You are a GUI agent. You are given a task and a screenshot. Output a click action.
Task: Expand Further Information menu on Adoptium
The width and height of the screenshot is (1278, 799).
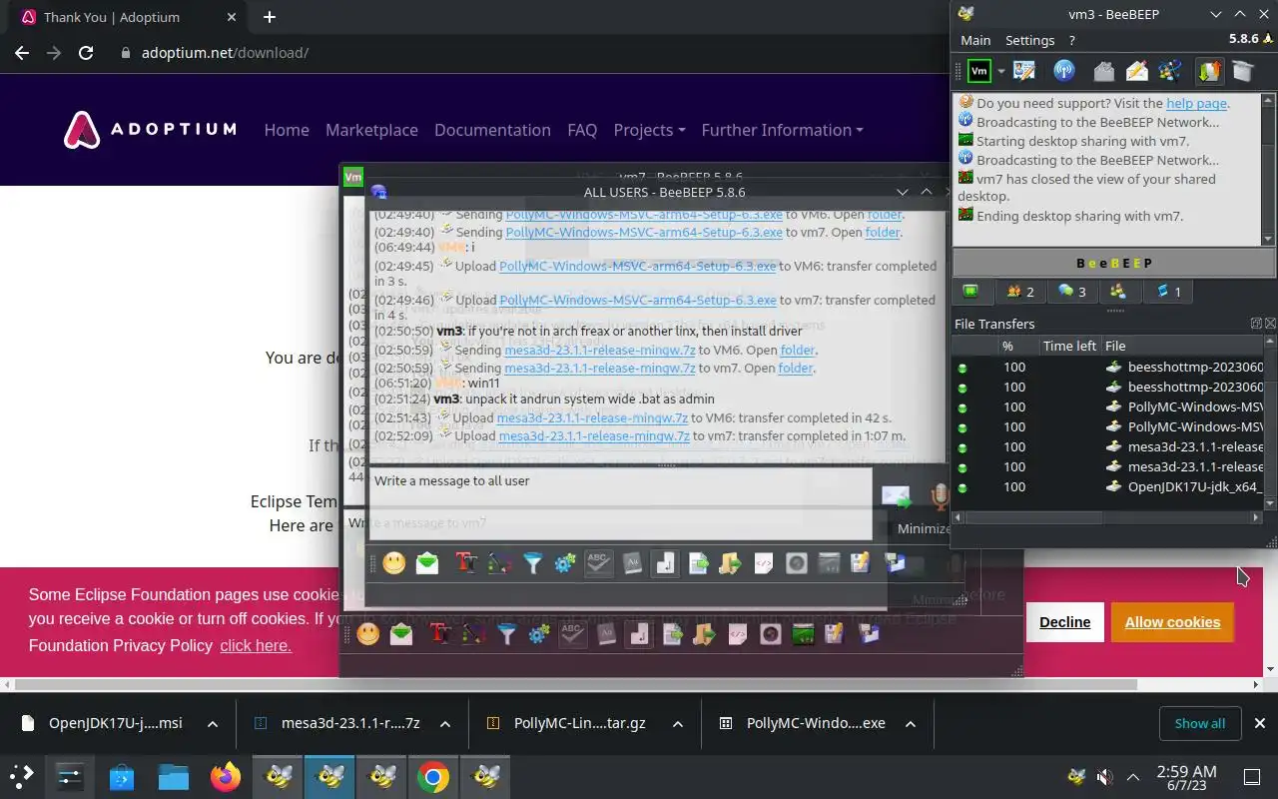click(782, 130)
